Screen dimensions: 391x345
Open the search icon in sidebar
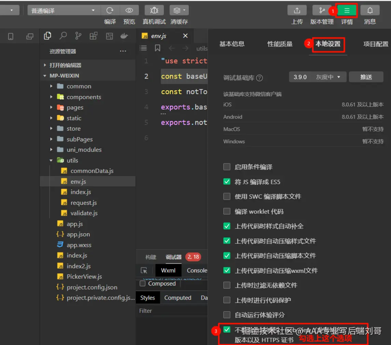(63, 36)
